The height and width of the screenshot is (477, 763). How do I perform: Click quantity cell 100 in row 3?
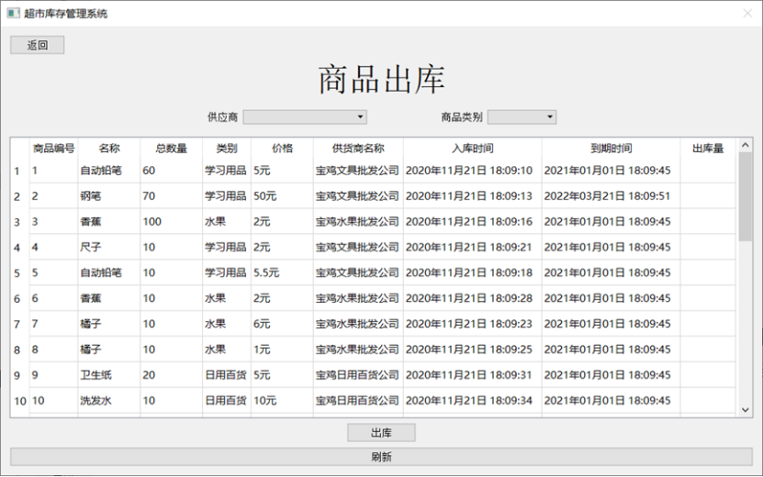pos(172,222)
